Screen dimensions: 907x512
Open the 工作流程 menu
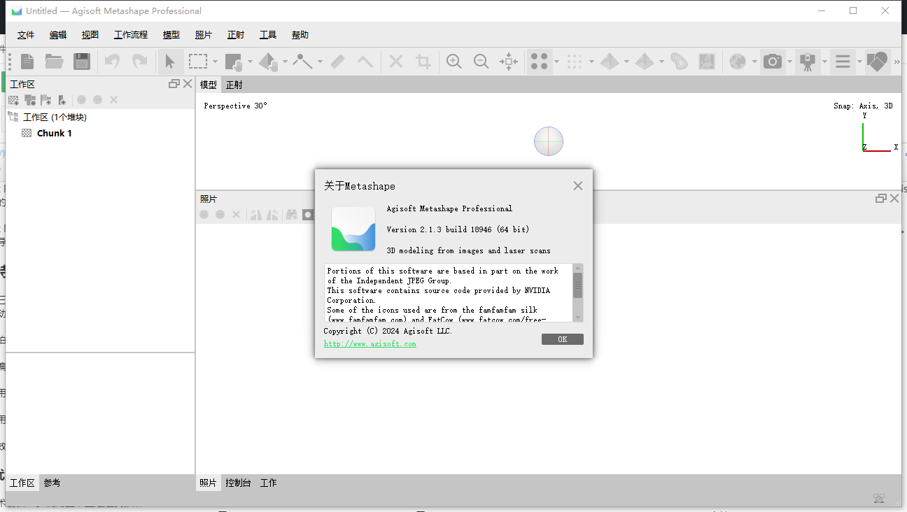click(x=131, y=35)
